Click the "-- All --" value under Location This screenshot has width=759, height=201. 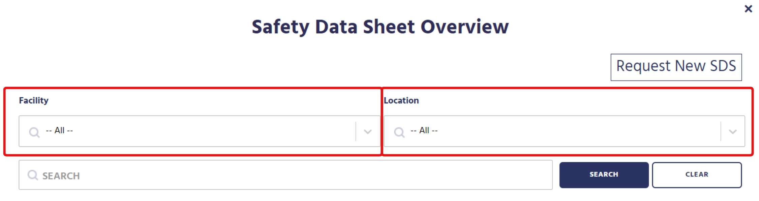pyautogui.click(x=424, y=130)
